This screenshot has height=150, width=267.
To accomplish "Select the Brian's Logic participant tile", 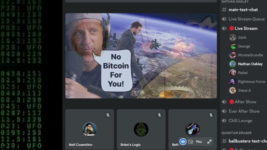I will click(141, 129).
